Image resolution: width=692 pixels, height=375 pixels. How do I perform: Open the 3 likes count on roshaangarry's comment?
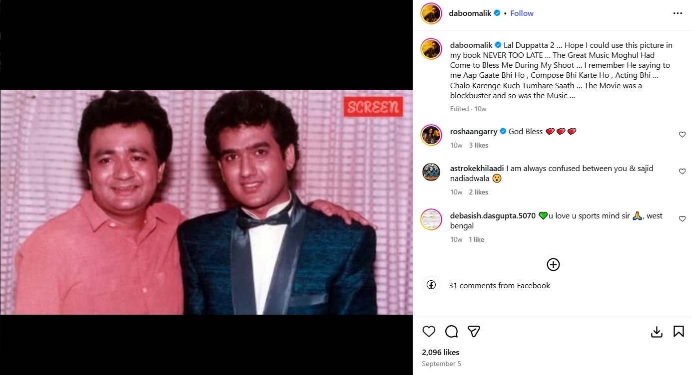pos(478,146)
